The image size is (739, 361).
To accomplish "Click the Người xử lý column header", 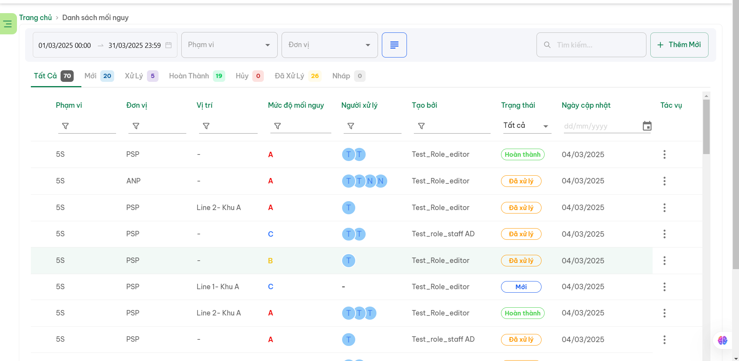I will [x=359, y=105].
